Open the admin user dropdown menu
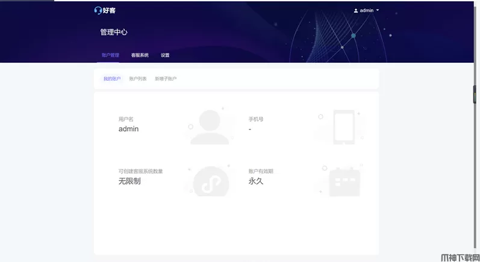The image size is (480, 262). pos(366,10)
